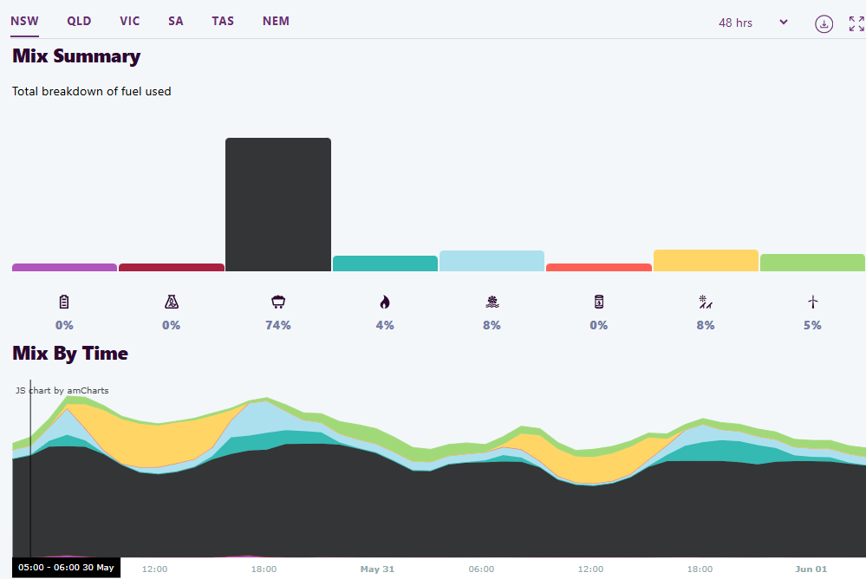The image size is (866, 579).
Task: Expand the chart to fullscreen
Action: [856, 23]
